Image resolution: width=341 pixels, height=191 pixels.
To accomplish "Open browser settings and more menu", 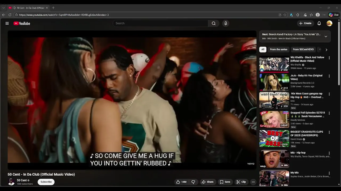I will [x=324, y=15].
